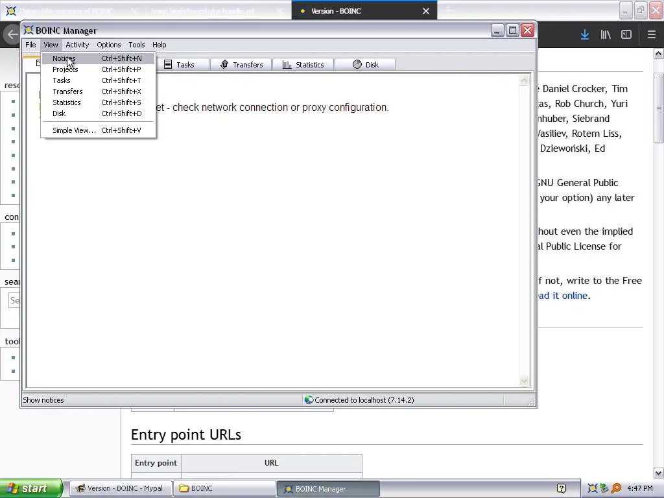The width and height of the screenshot is (664, 498).
Task: Open the Windows Start button
Action: pyautogui.click(x=31, y=488)
